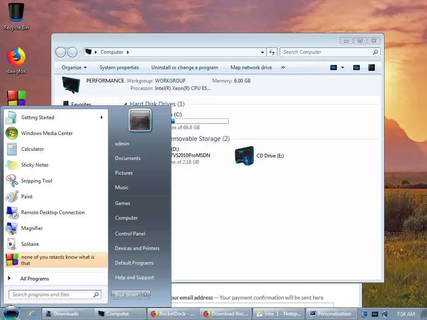Click the help icon in Explorer toolbar
Image resolution: width=427 pixels, height=320 pixels.
[x=372, y=67]
